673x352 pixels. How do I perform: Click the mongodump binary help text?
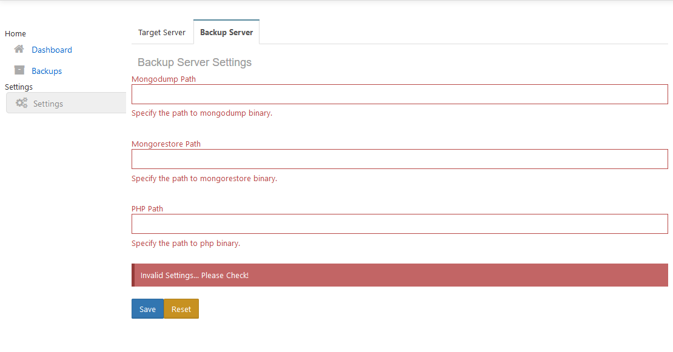tap(202, 113)
